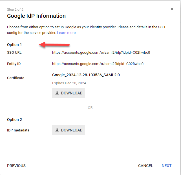
Task: Click the SSO URL label
Action: pos(14,53)
